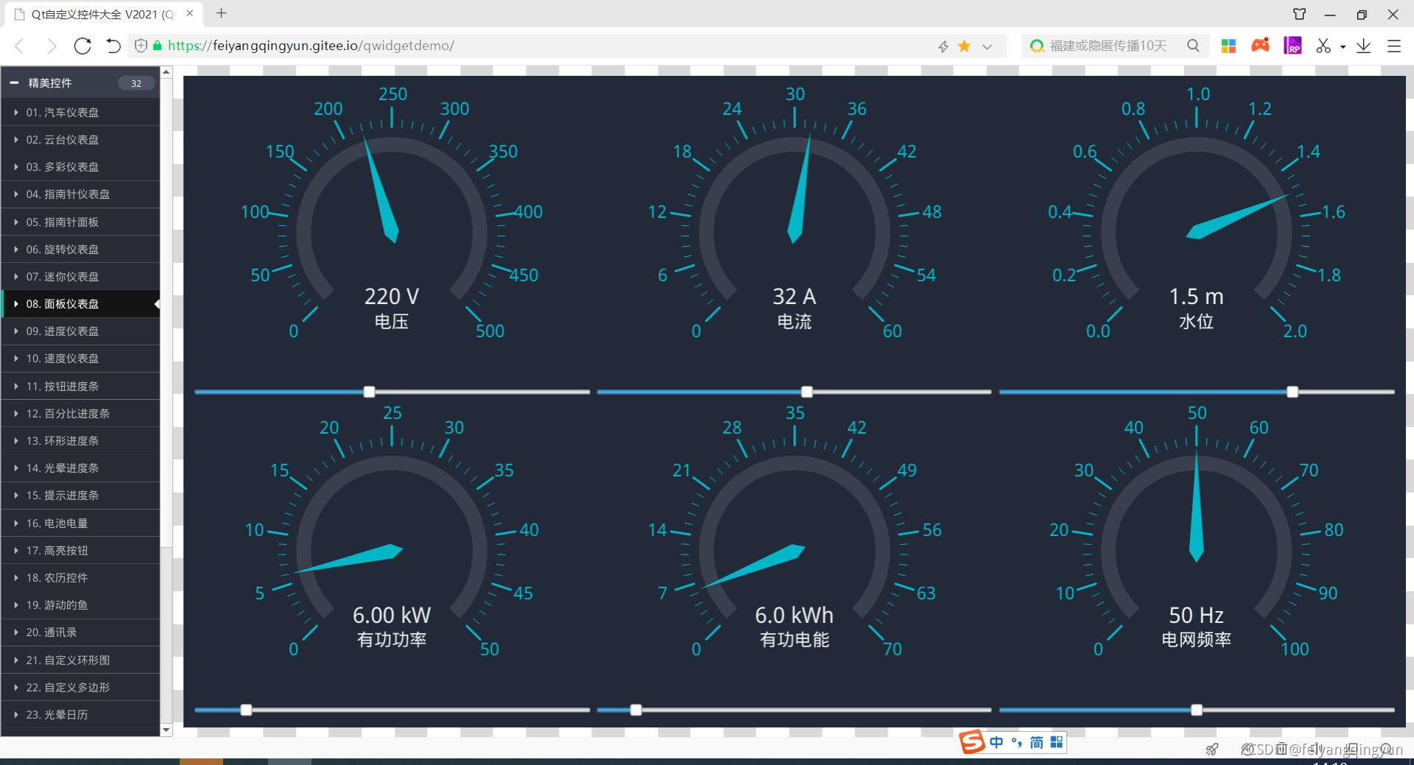
Task: Close the Qt自定义控件大全 tab
Action: click(190, 13)
